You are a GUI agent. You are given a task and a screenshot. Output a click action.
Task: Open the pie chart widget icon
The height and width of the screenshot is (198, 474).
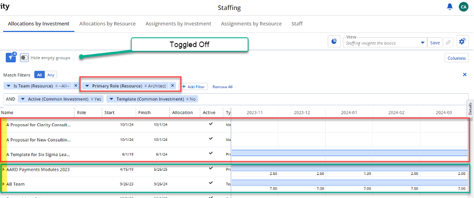[334, 42]
